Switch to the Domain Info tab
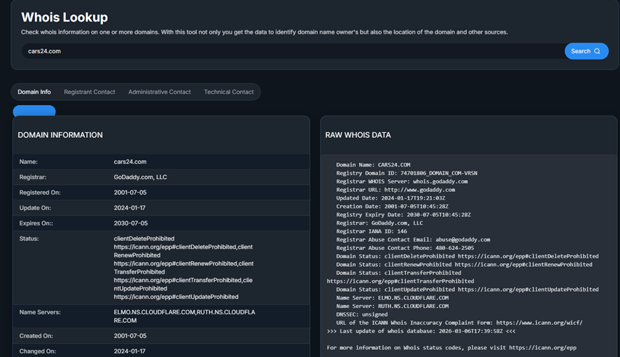This screenshot has height=357, width=620. click(34, 92)
